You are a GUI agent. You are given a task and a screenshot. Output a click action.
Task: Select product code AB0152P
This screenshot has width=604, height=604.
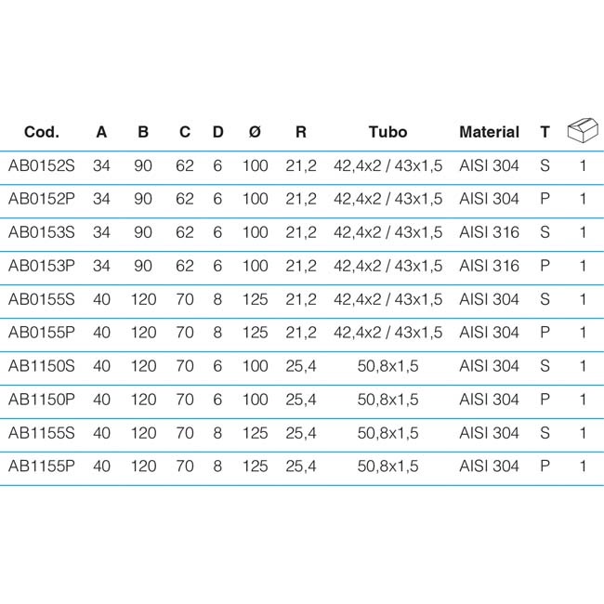click(x=42, y=199)
